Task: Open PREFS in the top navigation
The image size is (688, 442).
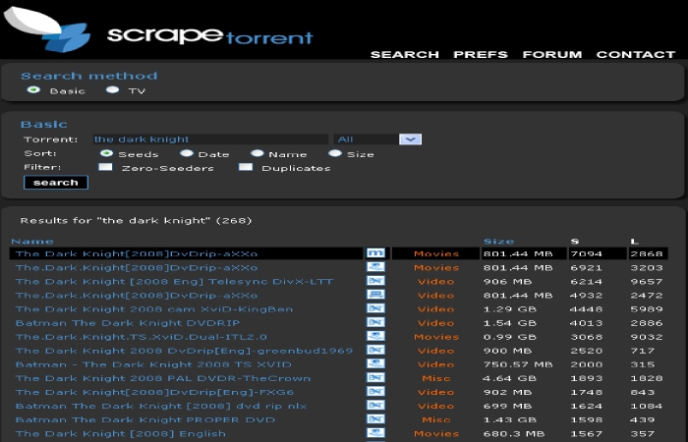Action: 481,55
